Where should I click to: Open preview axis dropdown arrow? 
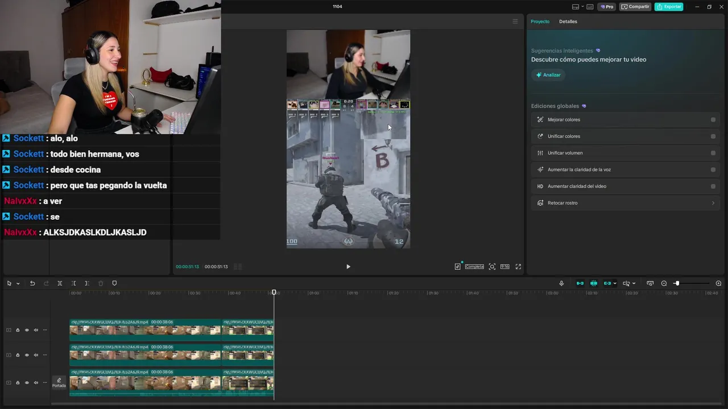click(634, 283)
